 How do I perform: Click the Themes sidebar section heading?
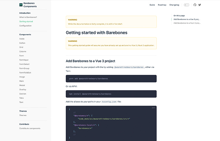click(23, 111)
